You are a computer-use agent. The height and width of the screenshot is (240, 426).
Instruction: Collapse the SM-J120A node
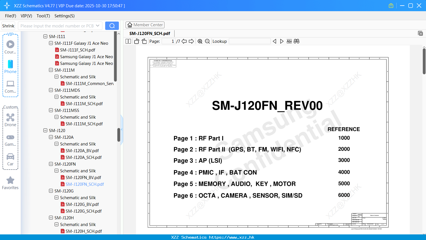[51, 137]
